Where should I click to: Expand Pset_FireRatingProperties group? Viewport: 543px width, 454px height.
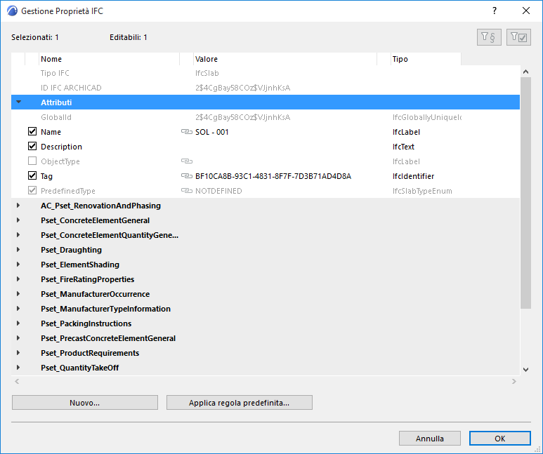pyautogui.click(x=18, y=279)
